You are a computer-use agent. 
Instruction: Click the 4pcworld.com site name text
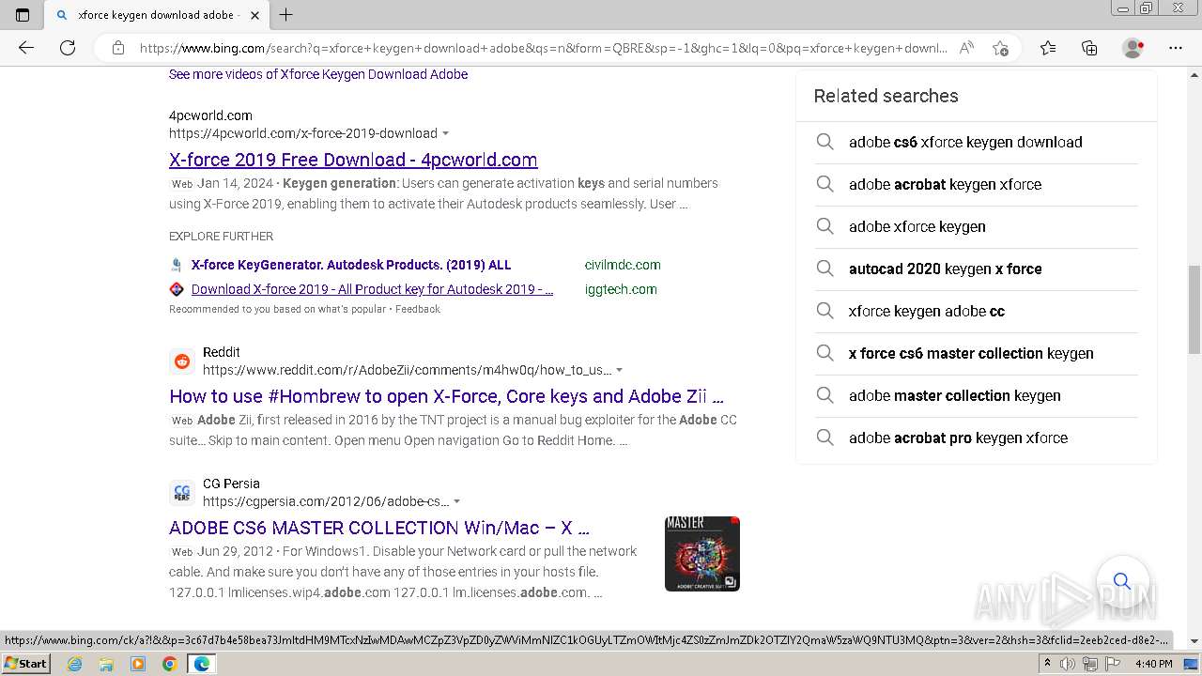(210, 115)
